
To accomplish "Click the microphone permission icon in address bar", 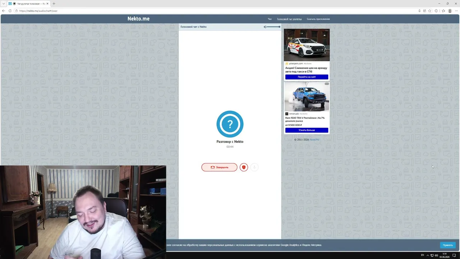I will [419, 11].
